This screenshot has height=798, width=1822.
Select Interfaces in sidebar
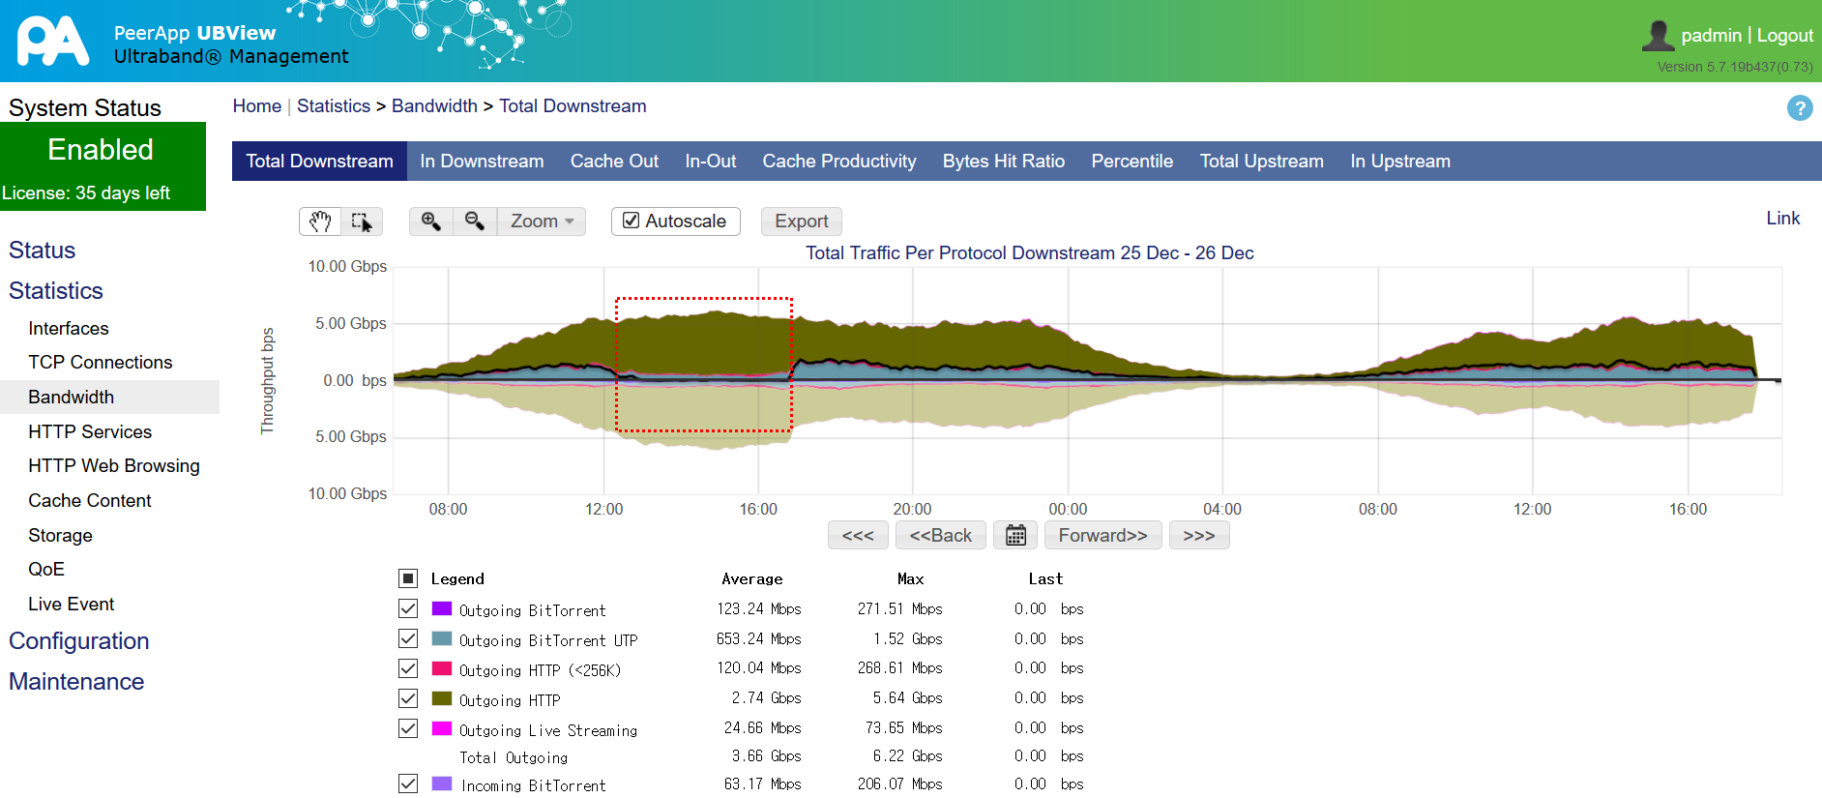(x=69, y=329)
